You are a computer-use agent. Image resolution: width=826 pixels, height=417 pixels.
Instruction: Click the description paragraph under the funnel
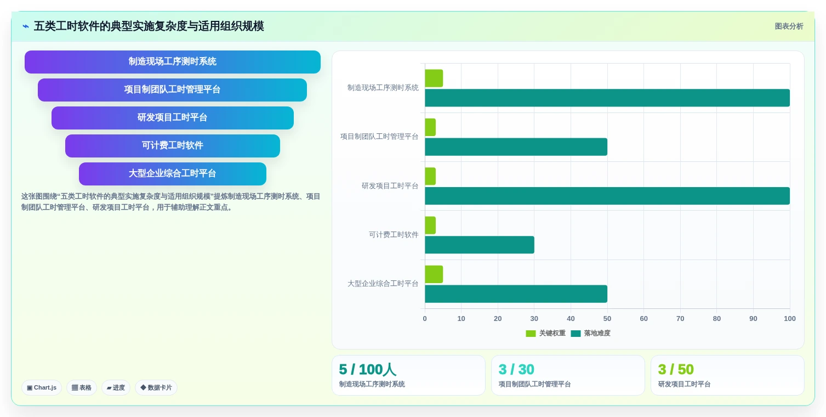click(171, 202)
